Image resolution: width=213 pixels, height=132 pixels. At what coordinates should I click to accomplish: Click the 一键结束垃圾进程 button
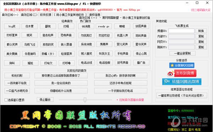[x=182, y=96]
